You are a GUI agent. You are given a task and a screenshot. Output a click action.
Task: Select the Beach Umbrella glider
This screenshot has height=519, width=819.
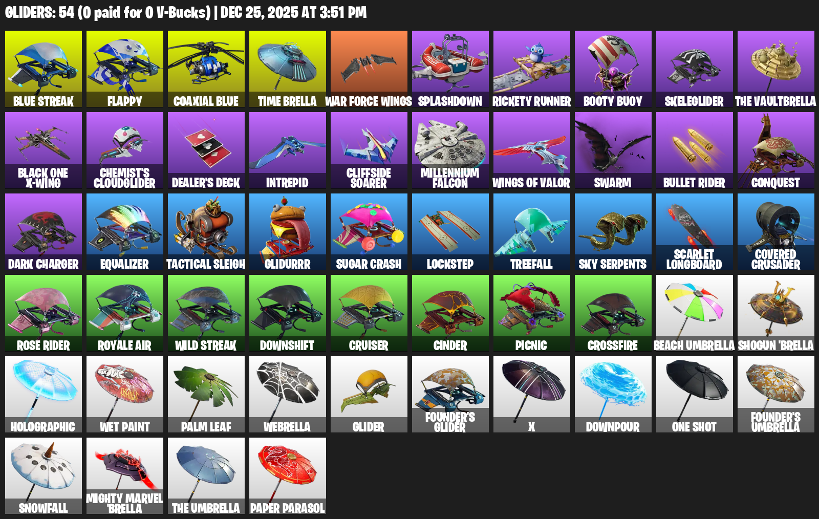(695, 313)
